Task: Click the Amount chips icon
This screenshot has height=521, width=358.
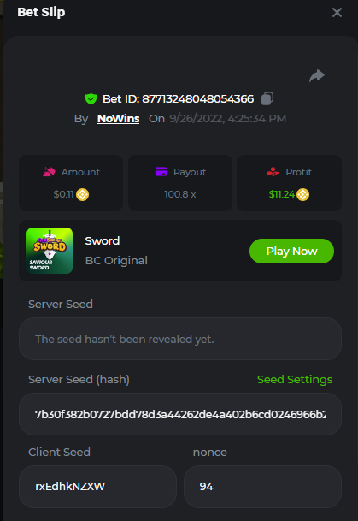Action: [x=49, y=172]
